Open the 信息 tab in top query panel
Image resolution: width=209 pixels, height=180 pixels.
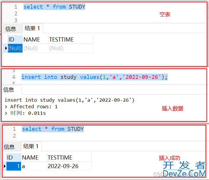point(13,29)
